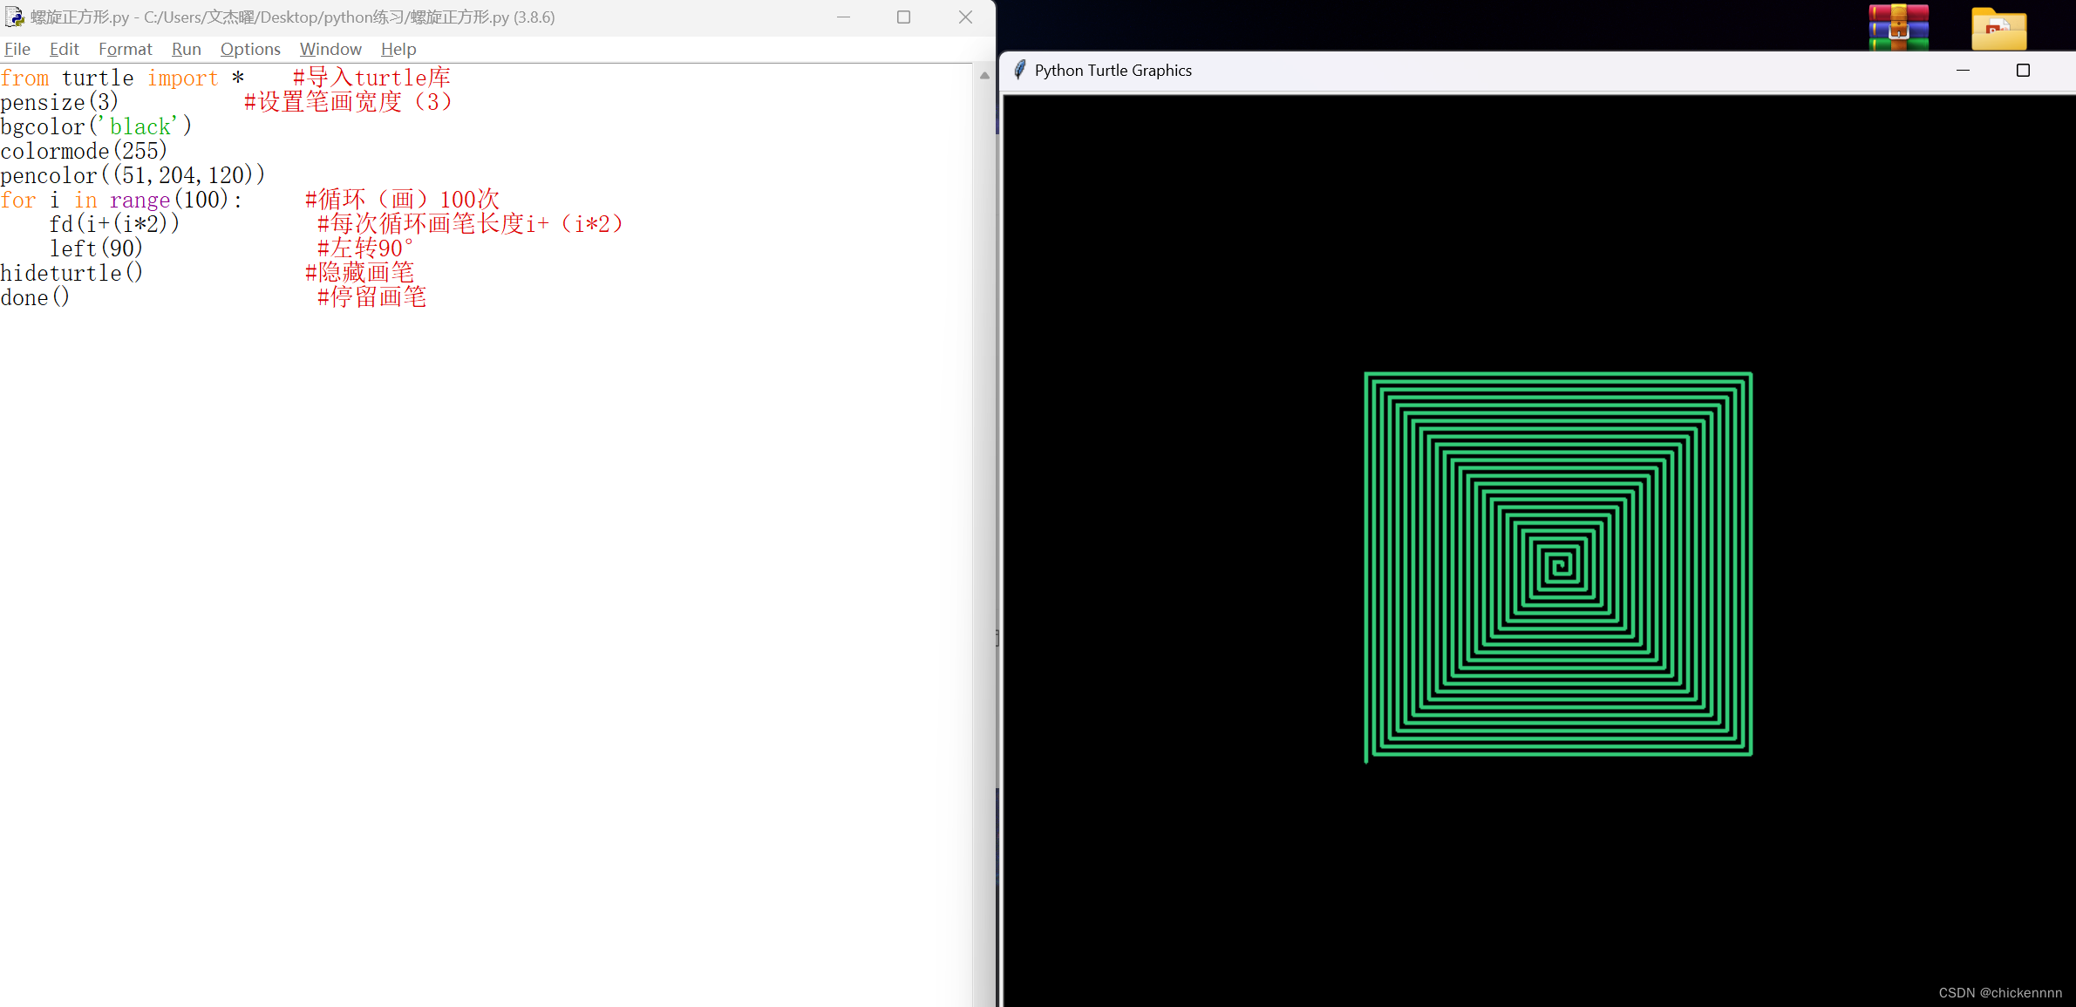Expand the Format menu
The image size is (2076, 1007).
[x=125, y=49]
